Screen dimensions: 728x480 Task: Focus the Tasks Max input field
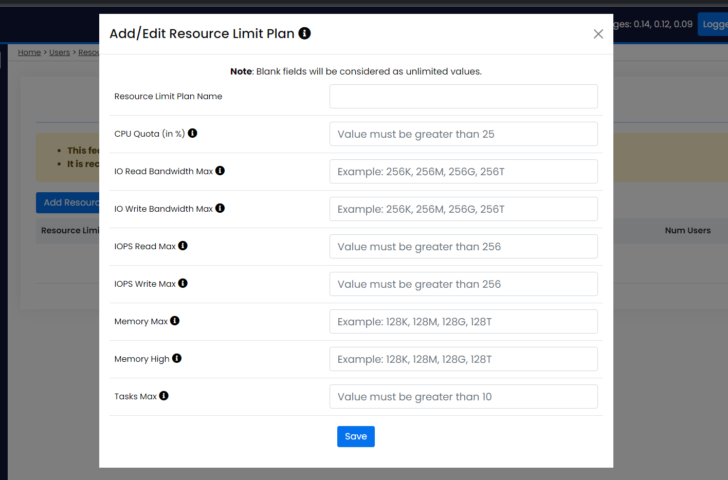[x=463, y=397]
